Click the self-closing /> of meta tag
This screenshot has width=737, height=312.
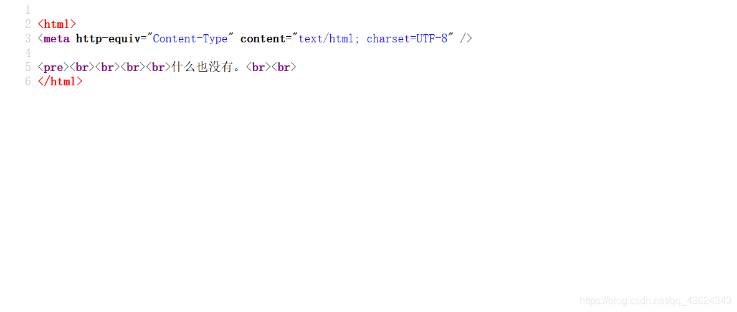click(x=466, y=39)
